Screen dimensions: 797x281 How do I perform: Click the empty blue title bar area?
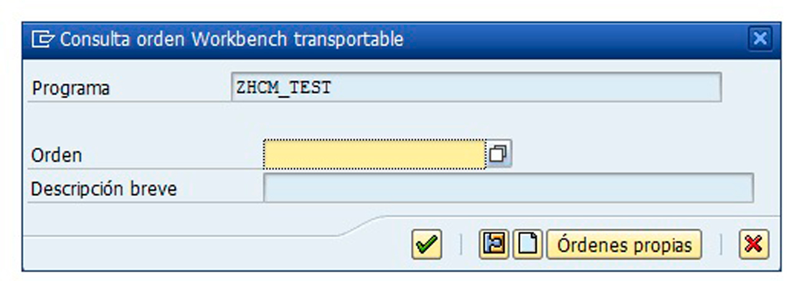573,40
